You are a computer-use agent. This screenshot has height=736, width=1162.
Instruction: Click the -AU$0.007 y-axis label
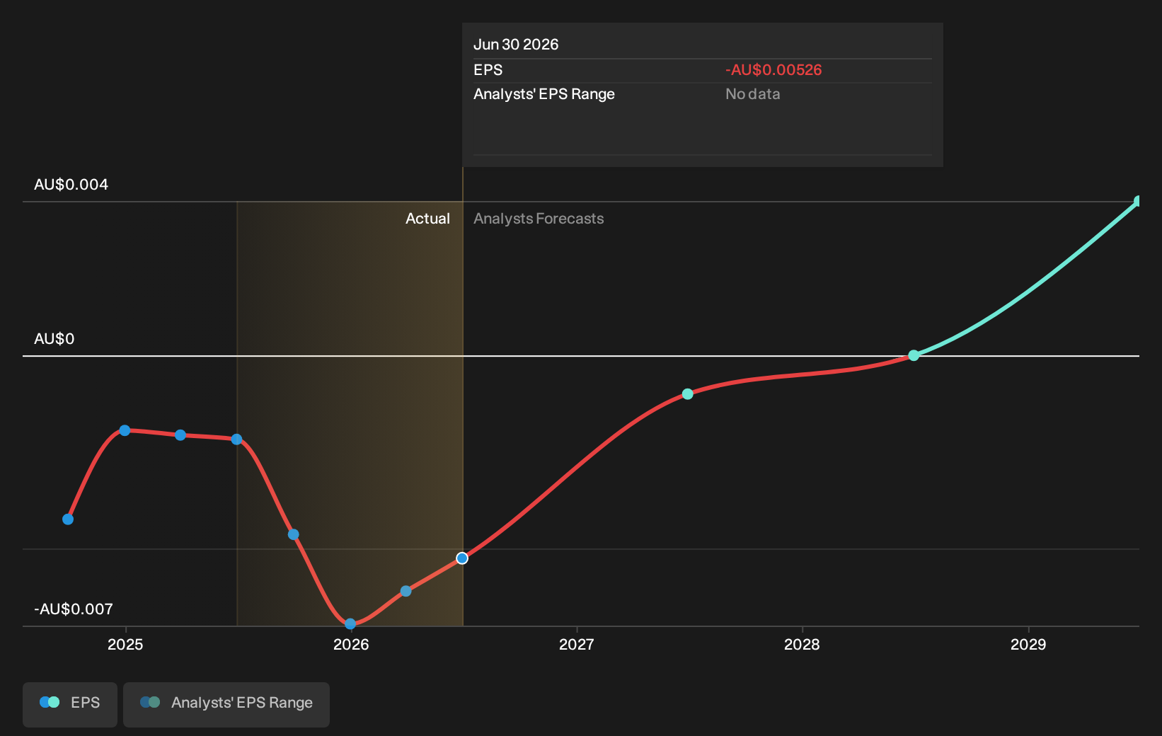click(x=74, y=609)
